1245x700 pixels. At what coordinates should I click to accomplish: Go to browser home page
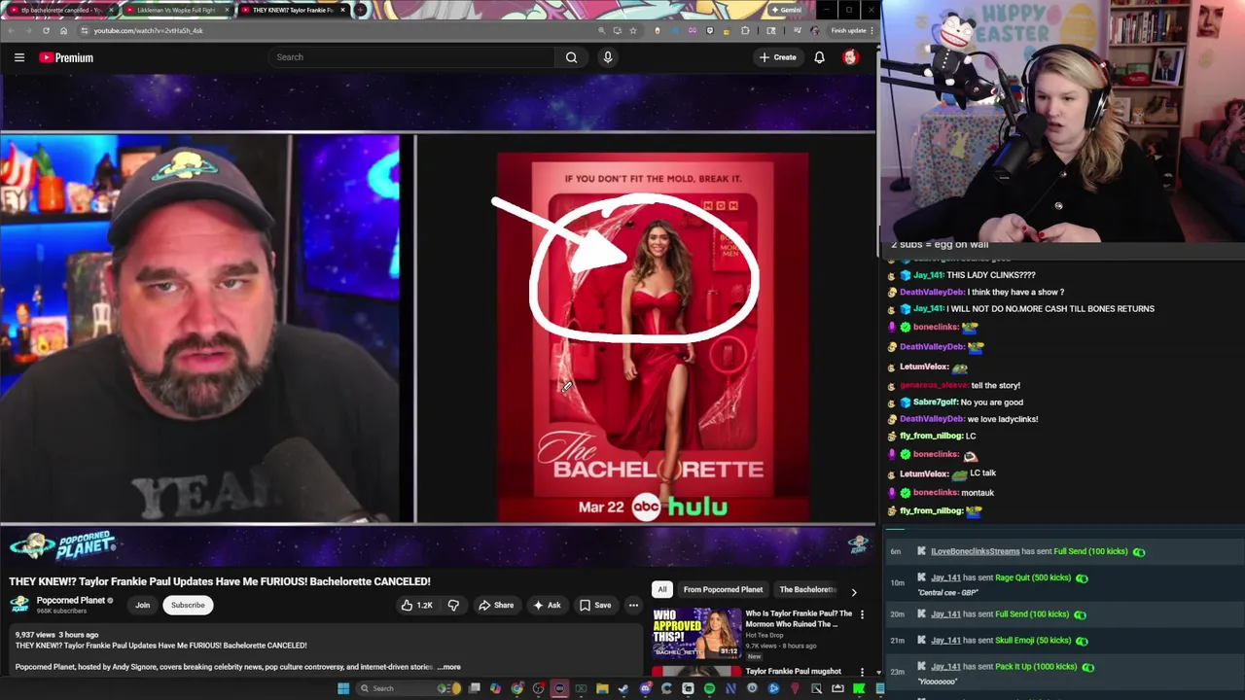coord(63,30)
